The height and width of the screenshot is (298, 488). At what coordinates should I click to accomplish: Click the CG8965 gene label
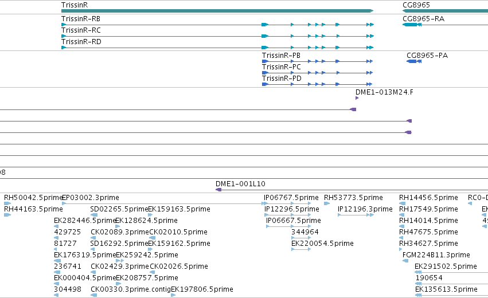coord(416,5)
